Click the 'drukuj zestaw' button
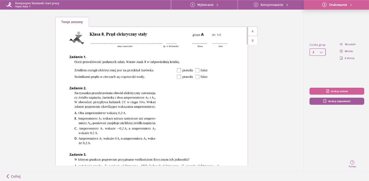 pos(337,91)
